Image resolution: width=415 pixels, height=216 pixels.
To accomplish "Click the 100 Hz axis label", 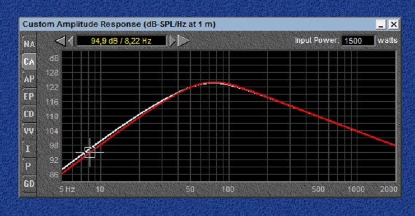I will 228,189.
